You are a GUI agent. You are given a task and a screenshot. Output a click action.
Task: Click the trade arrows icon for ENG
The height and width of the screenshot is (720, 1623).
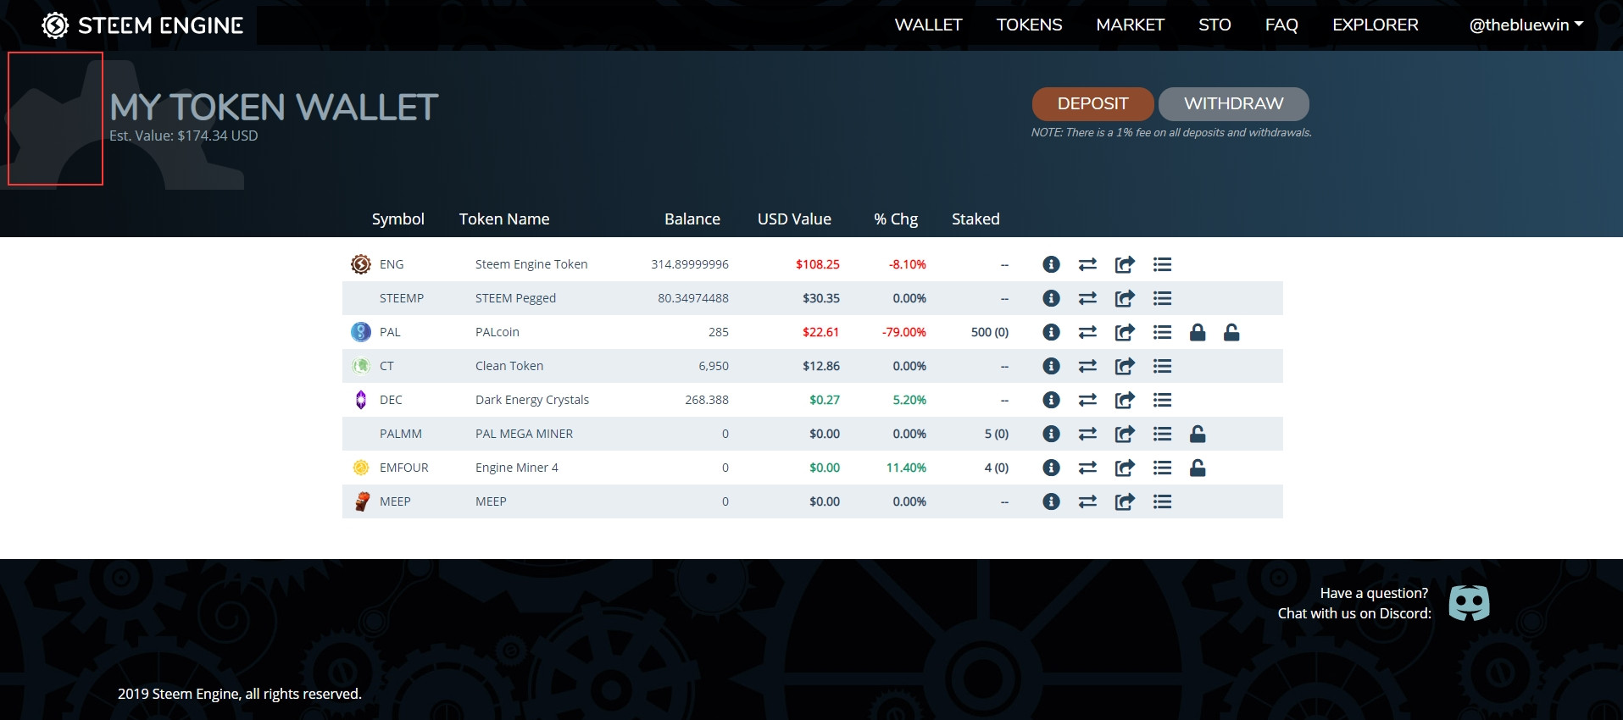1087,264
